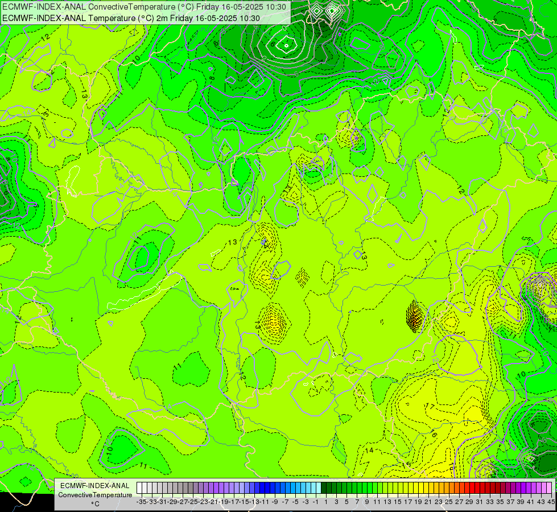Select the darkest green legend swatch
This screenshot has width=557, height=512.
coord(324,488)
